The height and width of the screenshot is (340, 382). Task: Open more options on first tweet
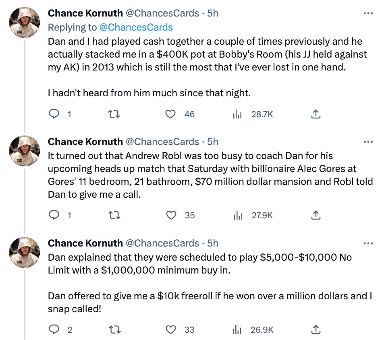(x=368, y=13)
